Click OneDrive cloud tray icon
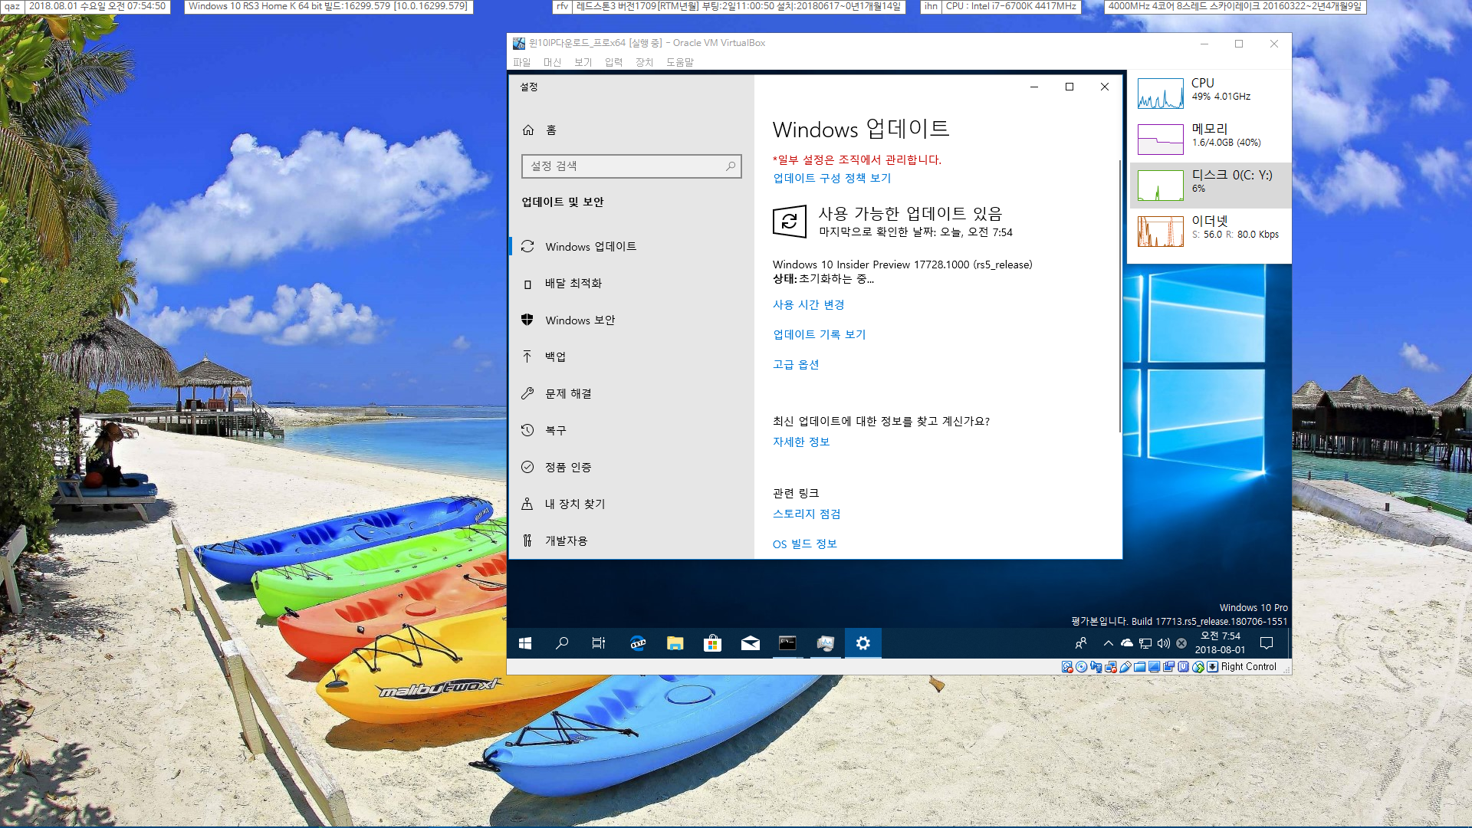The width and height of the screenshot is (1472, 828). point(1127,643)
